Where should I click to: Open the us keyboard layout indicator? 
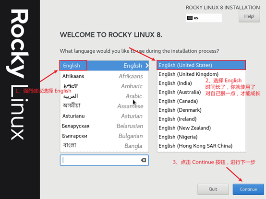(x=204, y=18)
